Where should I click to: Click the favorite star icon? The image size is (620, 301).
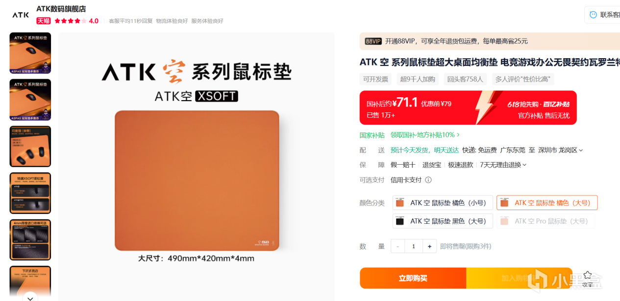[x=588, y=275]
